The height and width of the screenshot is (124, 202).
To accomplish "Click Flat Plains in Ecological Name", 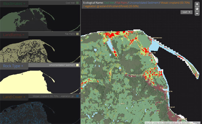I will pos(122,3).
